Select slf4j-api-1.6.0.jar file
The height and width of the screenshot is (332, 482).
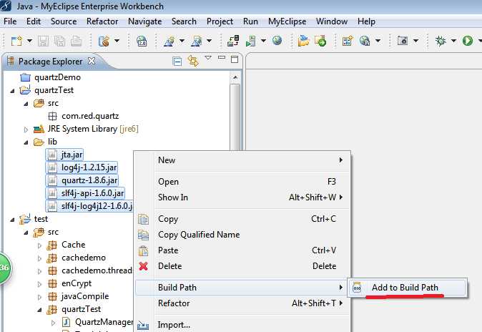click(85, 193)
